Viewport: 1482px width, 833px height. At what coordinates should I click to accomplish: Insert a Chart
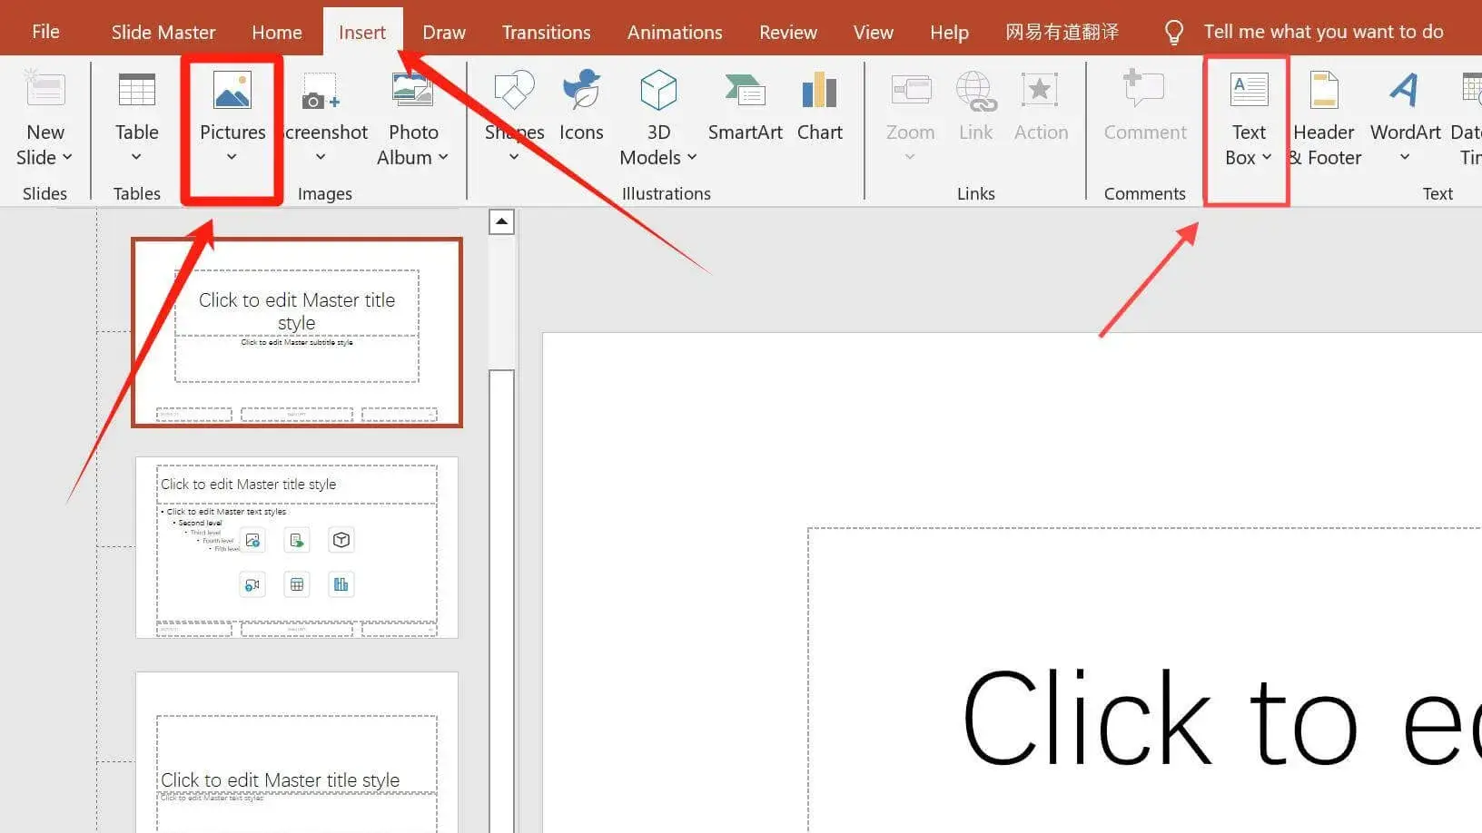tap(818, 109)
